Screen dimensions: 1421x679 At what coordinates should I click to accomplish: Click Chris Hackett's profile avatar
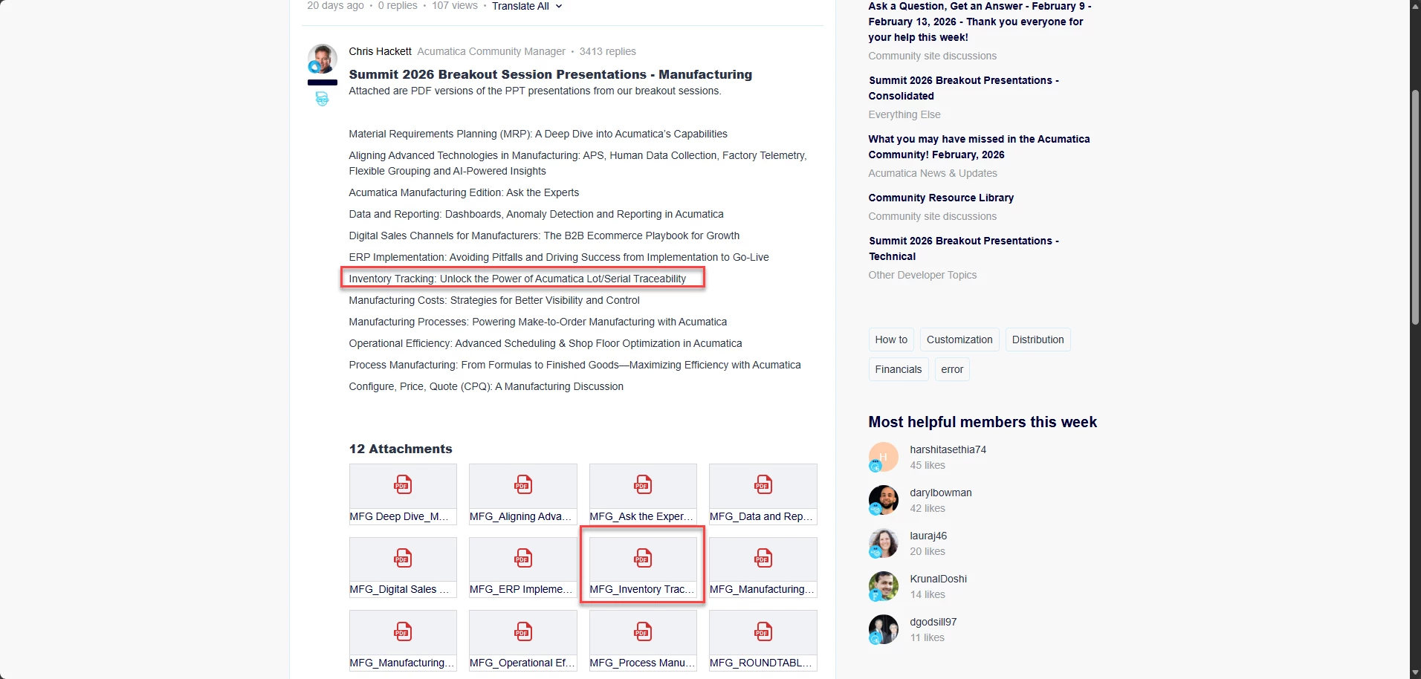[323, 58]
